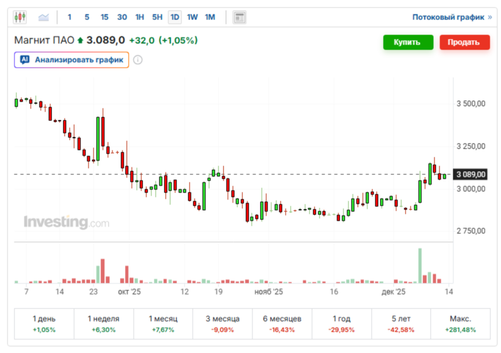501x353 pixels.
Task: Select the 5 лет period tab
Action: (x=401, y=324)
